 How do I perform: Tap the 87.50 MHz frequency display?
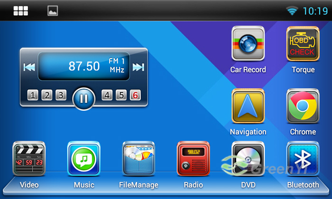84,66
